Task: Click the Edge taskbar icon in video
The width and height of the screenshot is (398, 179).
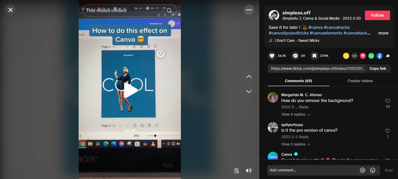Action: pos(106,144)
